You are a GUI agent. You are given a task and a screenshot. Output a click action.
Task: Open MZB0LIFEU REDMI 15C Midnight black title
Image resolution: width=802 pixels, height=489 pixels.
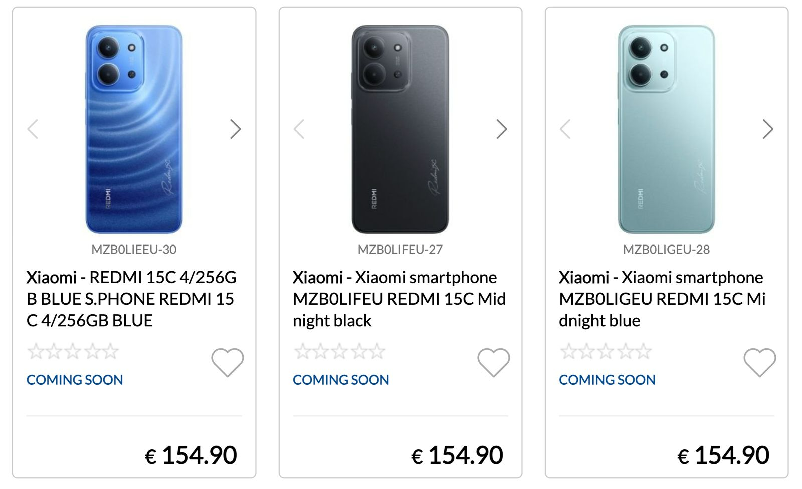399,299
